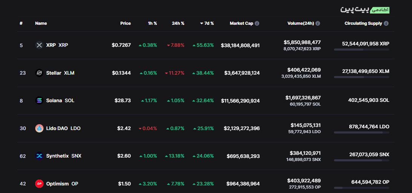Open the Optimism OP coin link

[x=62, y=184]
